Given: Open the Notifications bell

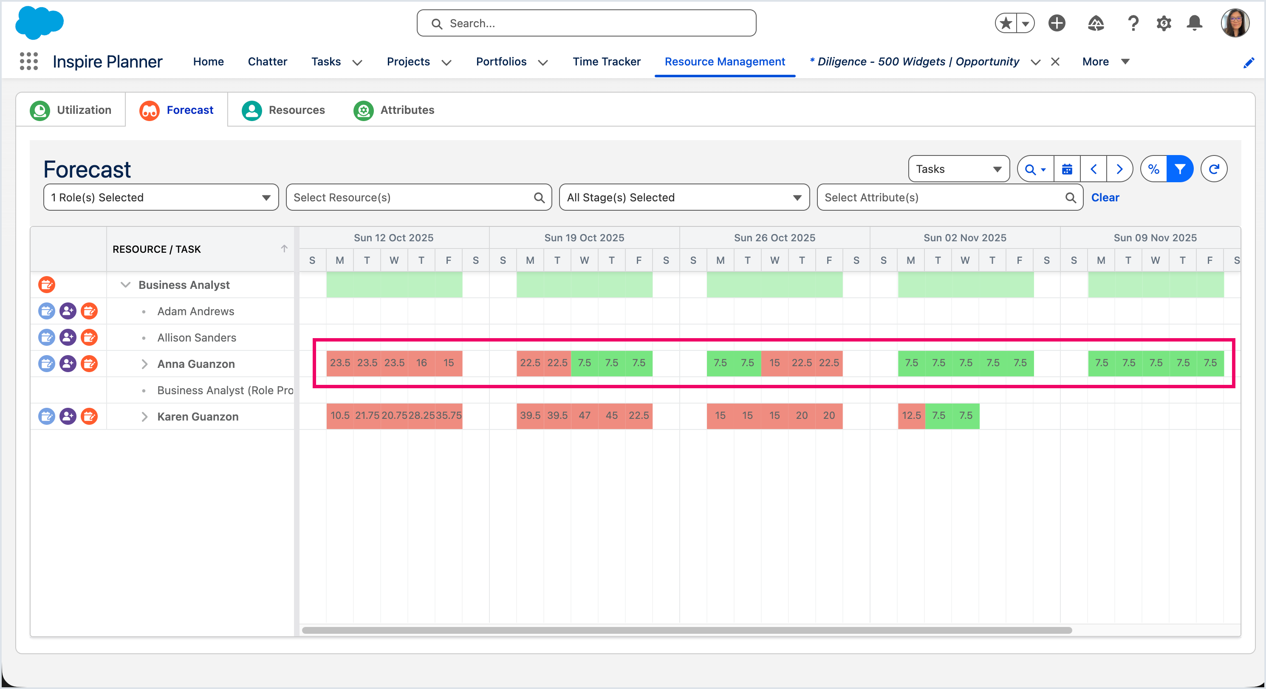Looking at the screenshot, I should [1195, 23].
